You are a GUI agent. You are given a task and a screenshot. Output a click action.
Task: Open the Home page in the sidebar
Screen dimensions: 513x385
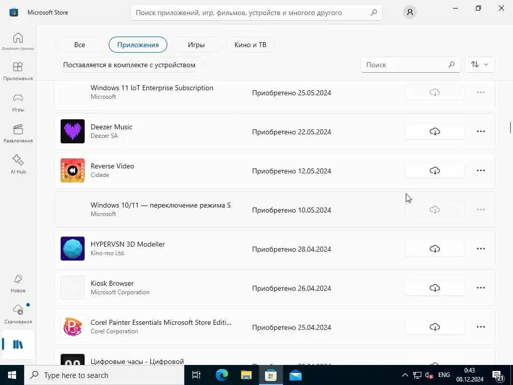point(18,41)
